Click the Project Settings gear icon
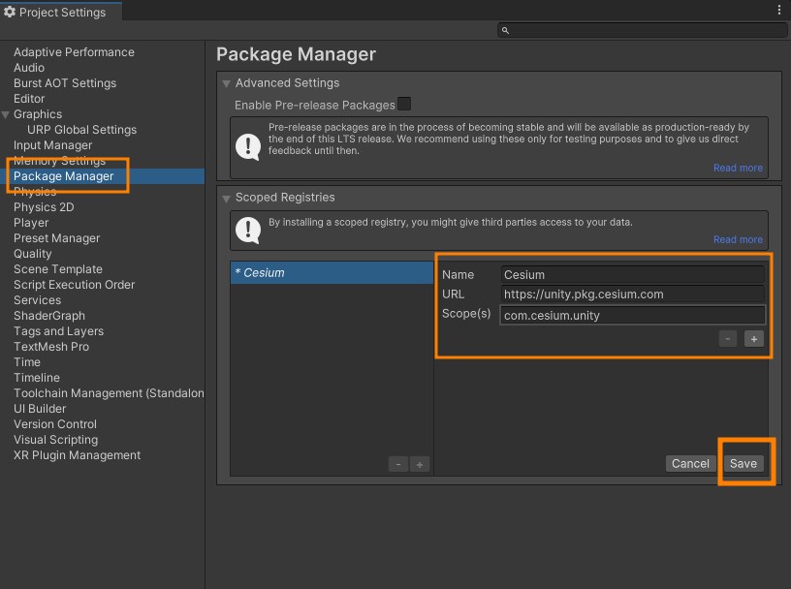Viewport: 791px width, 589px height. coord(10,13)
